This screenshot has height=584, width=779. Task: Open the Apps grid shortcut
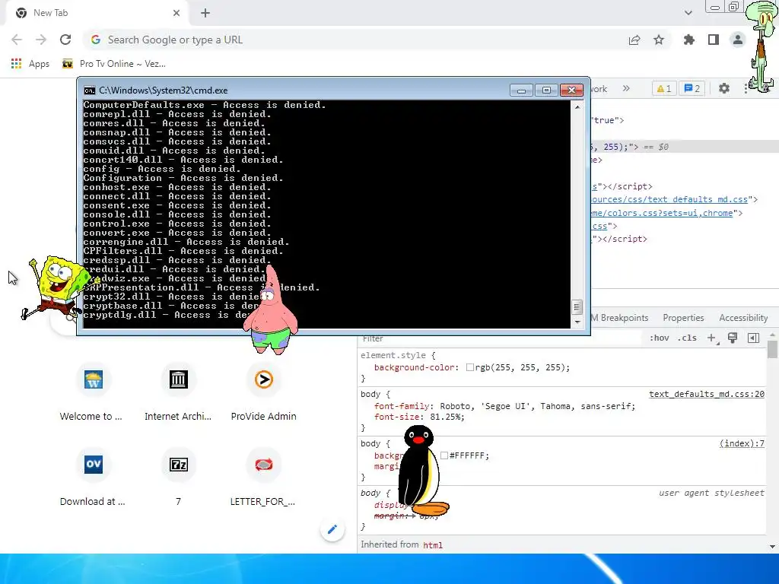30,64
